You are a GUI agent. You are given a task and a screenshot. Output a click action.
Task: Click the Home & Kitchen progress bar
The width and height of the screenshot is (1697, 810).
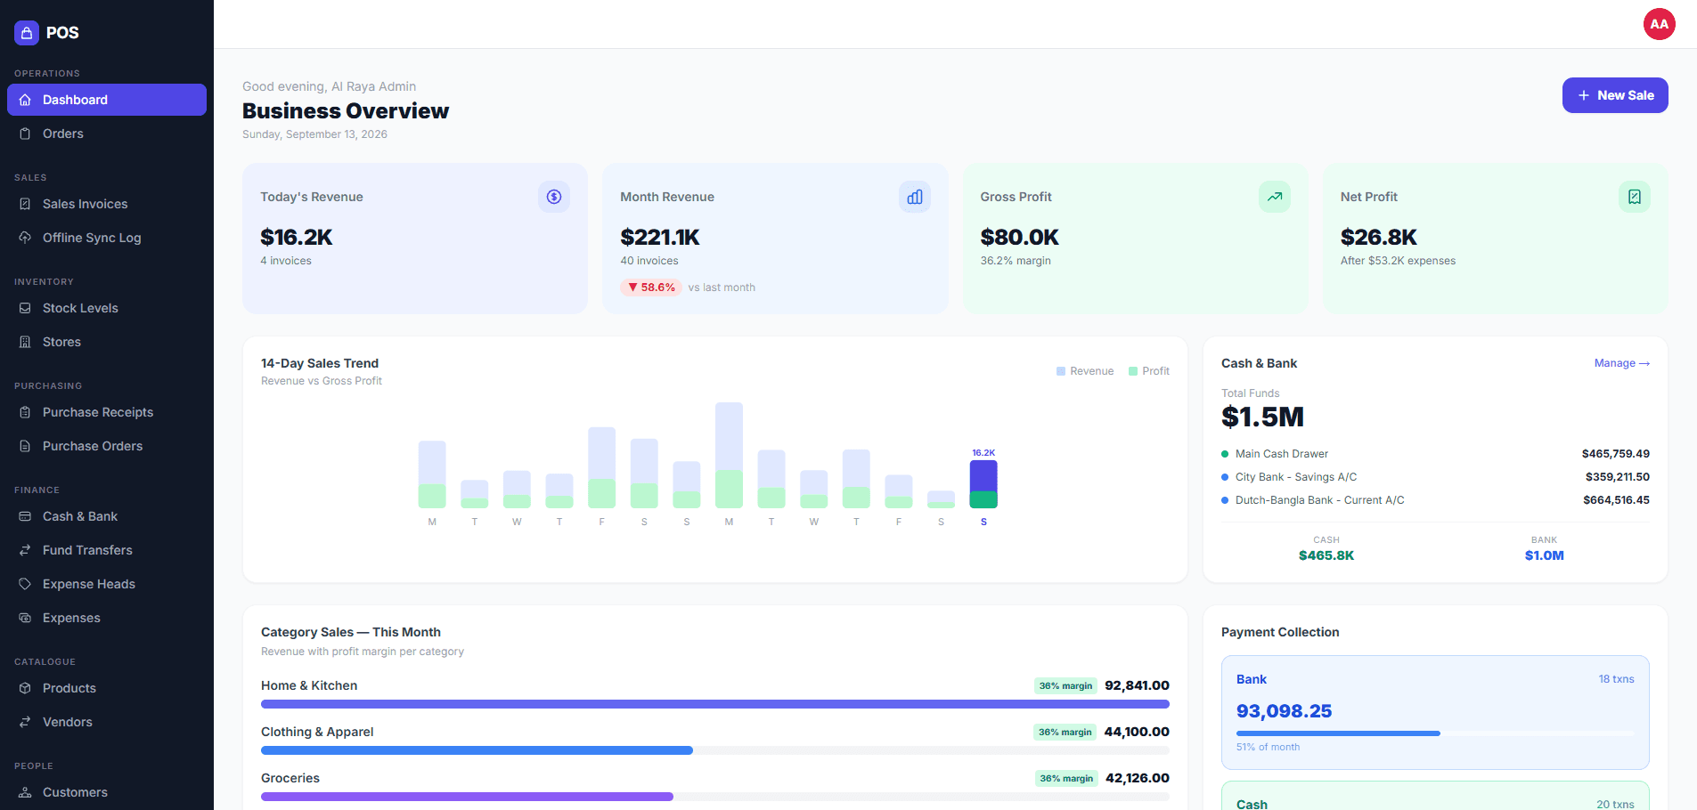click(715, 704)
